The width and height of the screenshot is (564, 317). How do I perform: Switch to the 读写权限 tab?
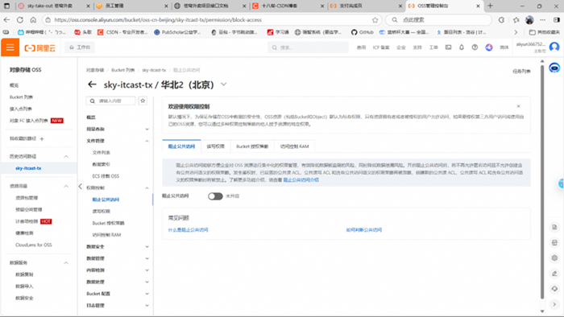click(x=215, y=146)
